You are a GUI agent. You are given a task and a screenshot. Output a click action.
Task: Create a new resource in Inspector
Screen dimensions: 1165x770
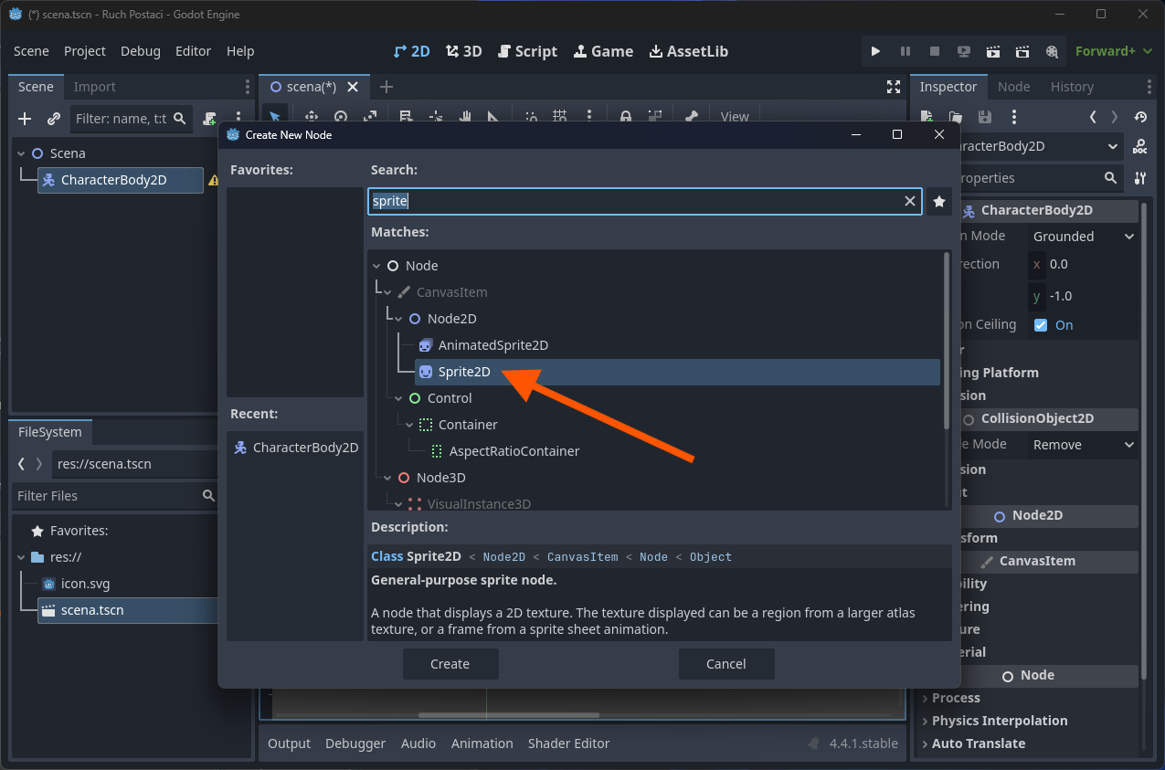tap(927, 117)
